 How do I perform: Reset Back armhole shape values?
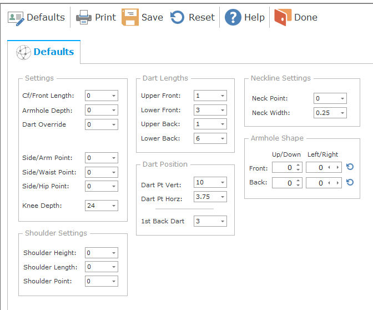point(350,182)
